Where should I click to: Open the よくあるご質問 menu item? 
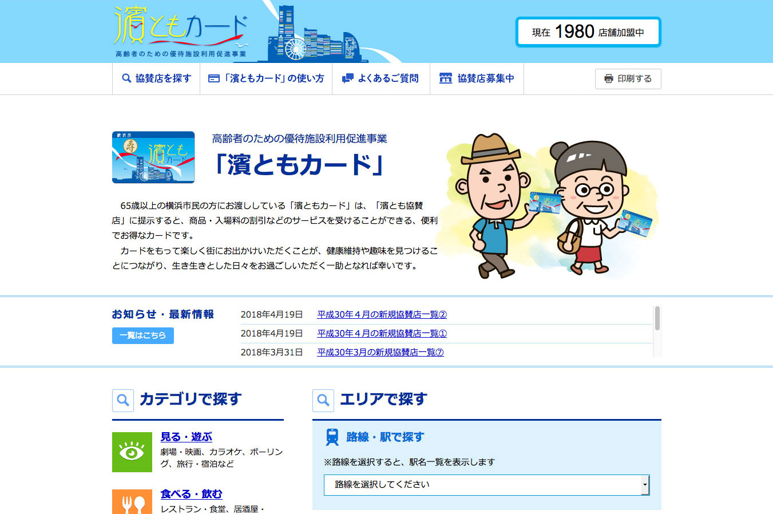pos(381,78)
